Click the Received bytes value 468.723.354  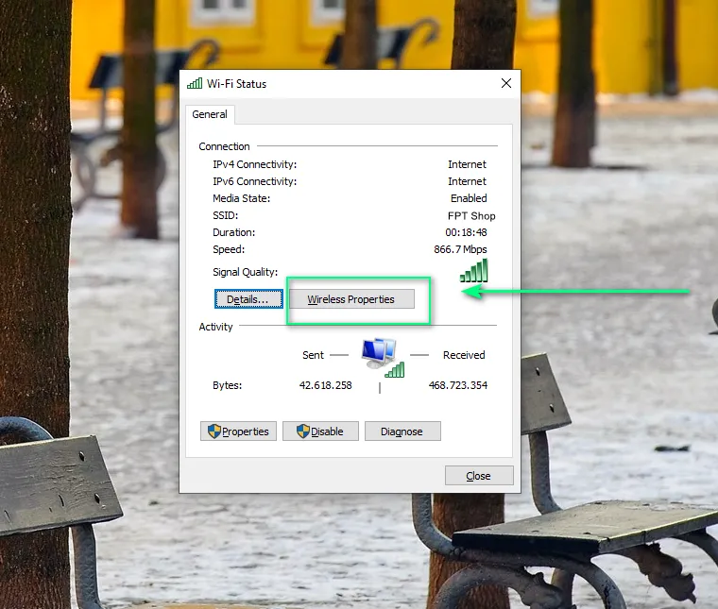pyautogui.click(x=457, y=385)
